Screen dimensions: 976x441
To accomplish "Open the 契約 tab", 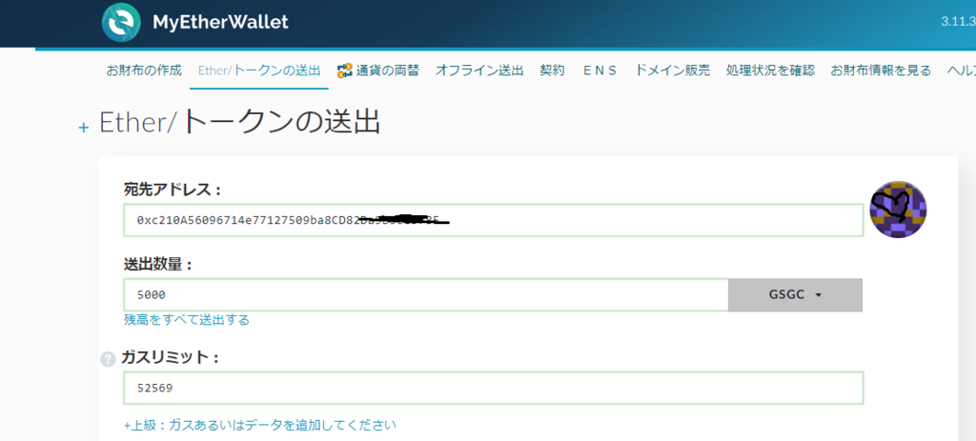I will coord(552,70).
